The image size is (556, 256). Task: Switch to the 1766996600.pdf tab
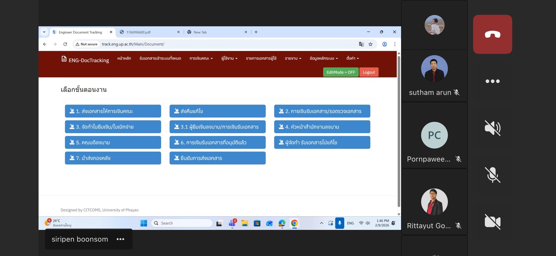pyautogui.click(x=148, y=32)
